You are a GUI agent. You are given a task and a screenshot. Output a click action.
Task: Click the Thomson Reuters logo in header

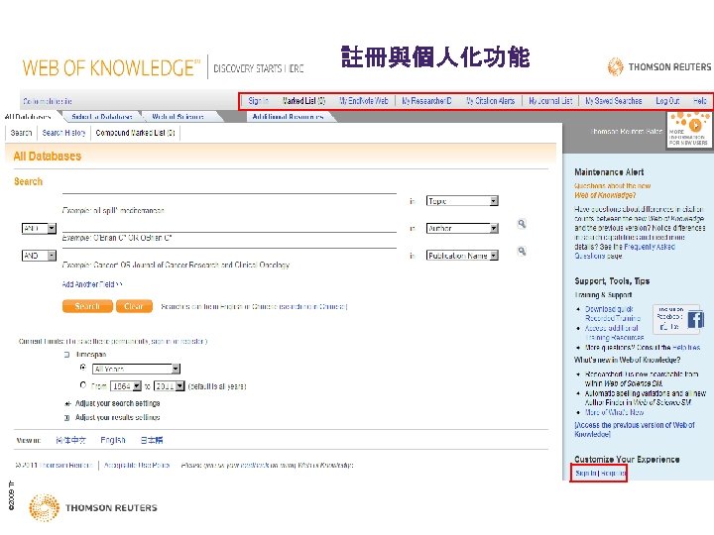[x=659, y=67]
